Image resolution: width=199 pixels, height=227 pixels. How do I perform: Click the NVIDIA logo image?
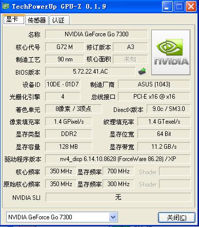pyautogui.click(x=171, y=52)
